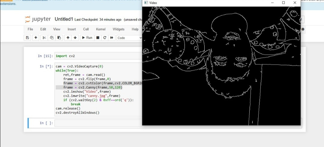Viewport: 324px width, 147px height.
Task: Interrupt the kernel with the stop square
Action: tap(98, 37)
